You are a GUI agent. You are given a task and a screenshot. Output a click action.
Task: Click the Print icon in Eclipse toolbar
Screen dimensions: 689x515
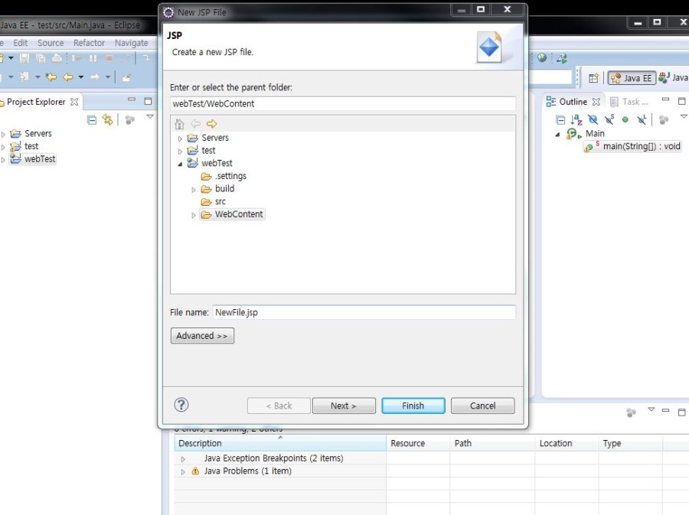(57, 58)
